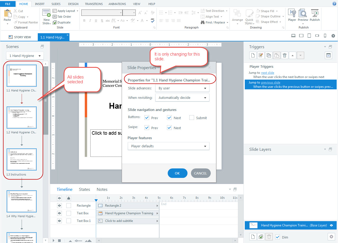The height and width of the screenshot is (243, 338).
Task: Select the mobile phone preview icon
Action: pyautogui.click(x=325, y=36)
